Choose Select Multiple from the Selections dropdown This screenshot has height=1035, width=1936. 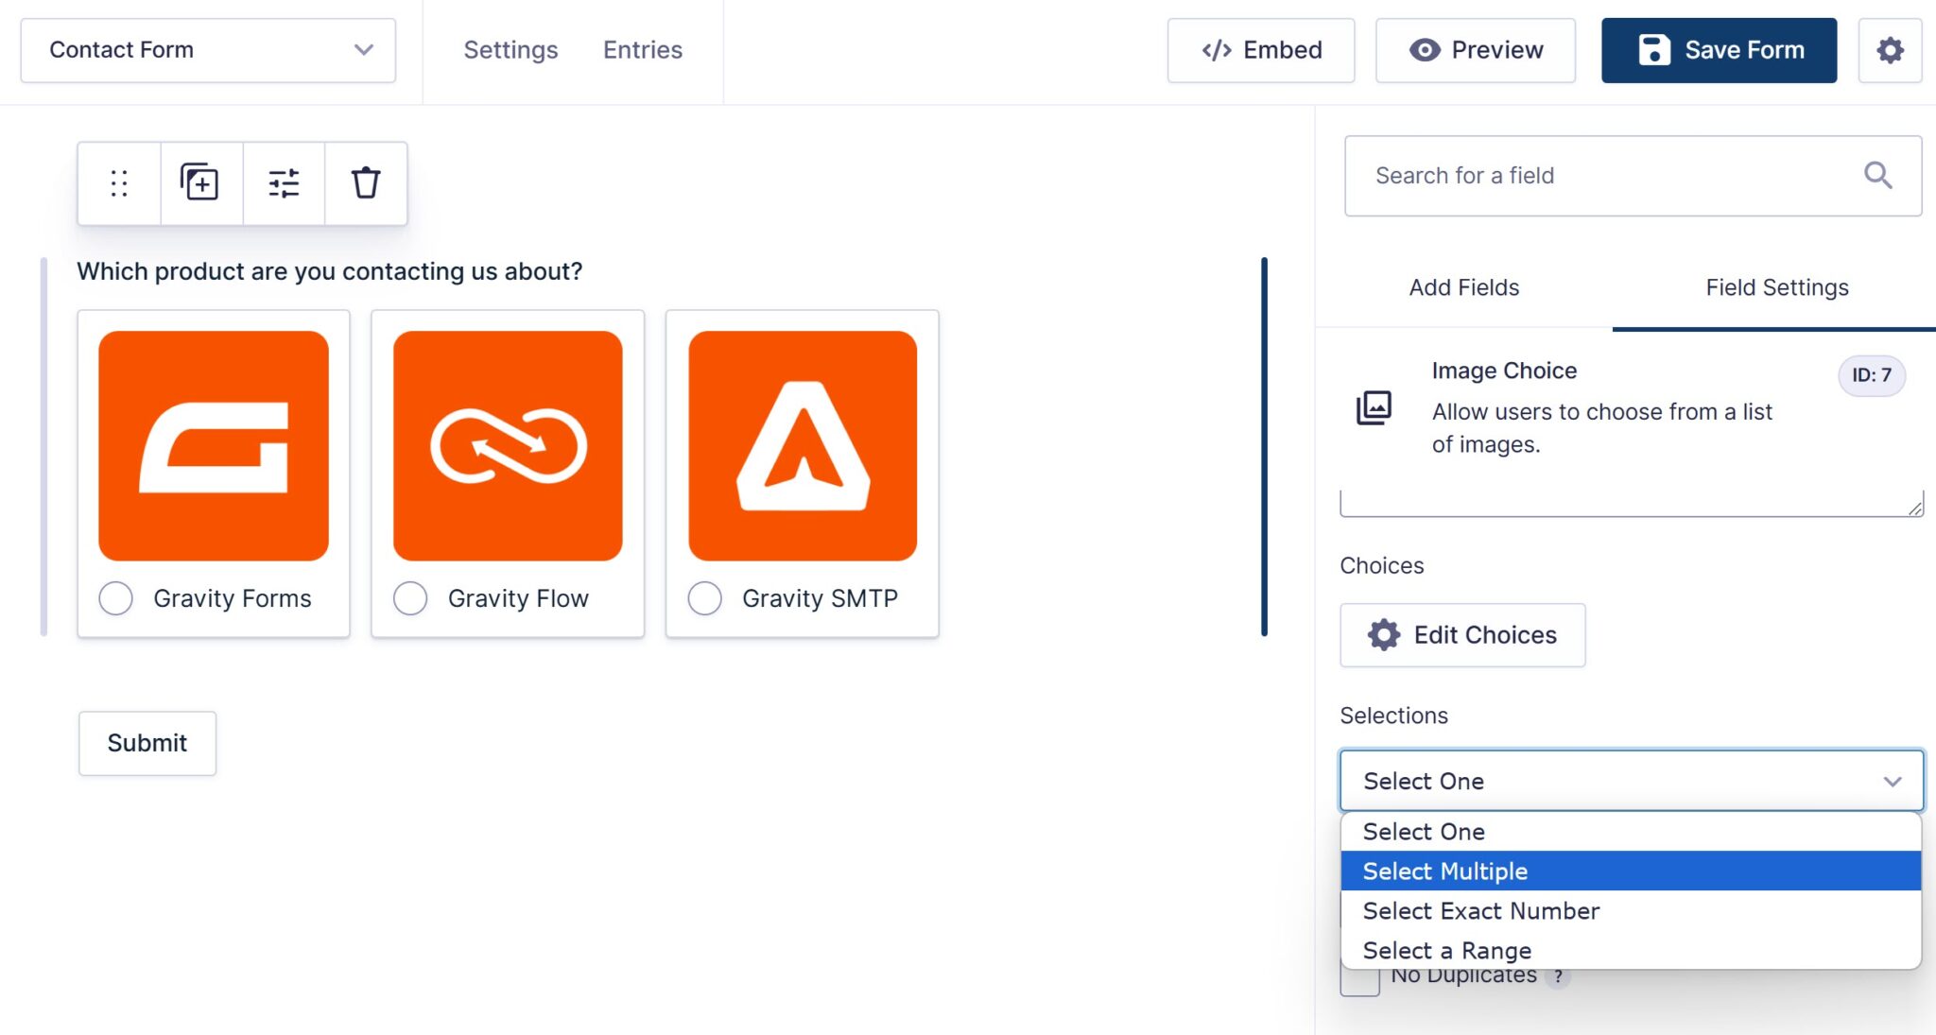click(x=1444, y=871)
